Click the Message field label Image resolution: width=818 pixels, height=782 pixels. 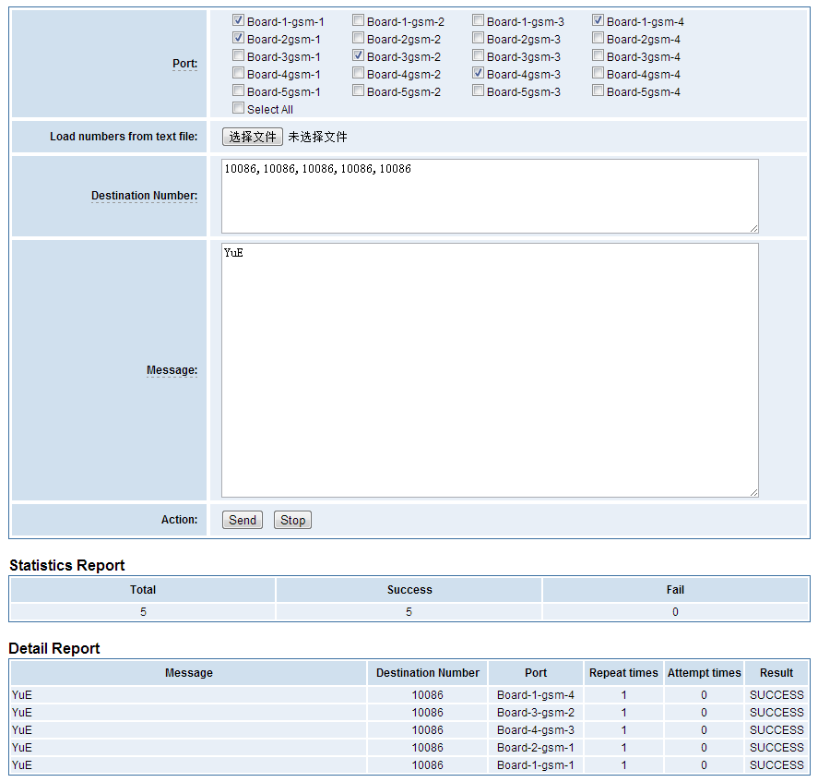click(172, 370)
